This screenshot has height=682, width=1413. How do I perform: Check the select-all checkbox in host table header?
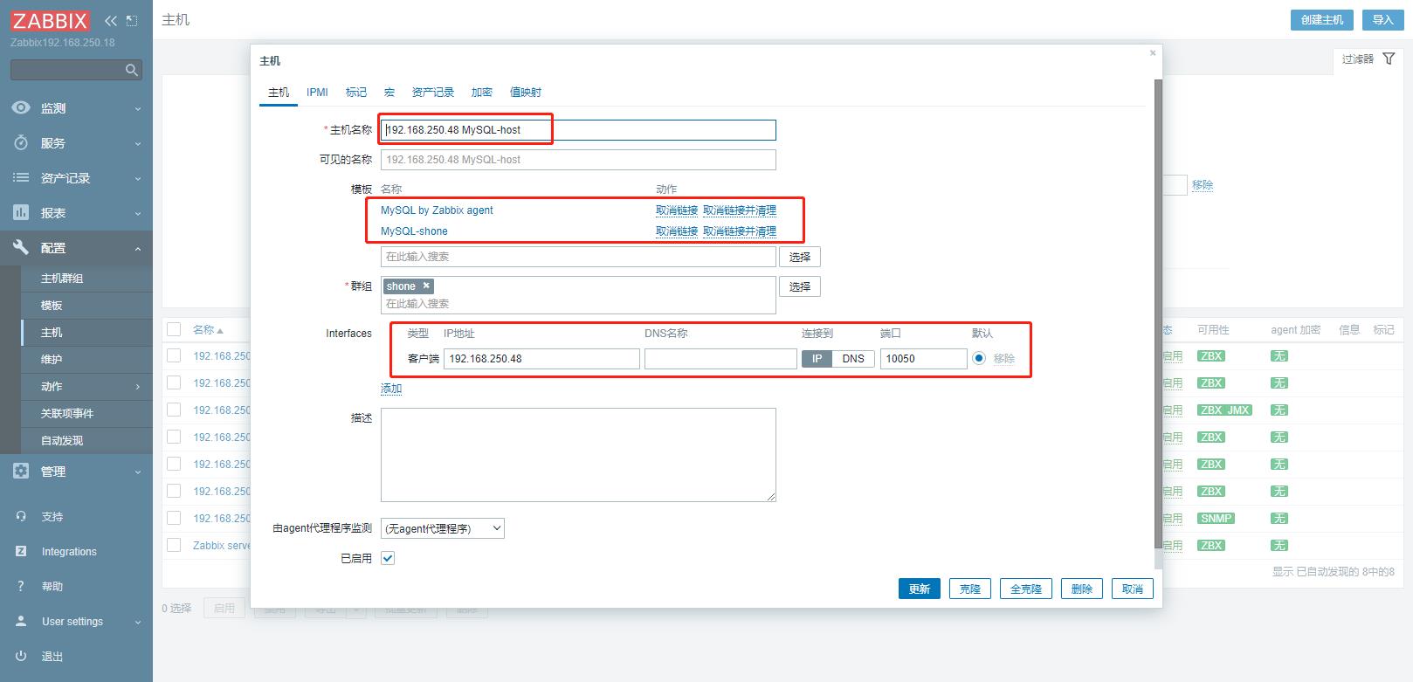tap(174, 329)
